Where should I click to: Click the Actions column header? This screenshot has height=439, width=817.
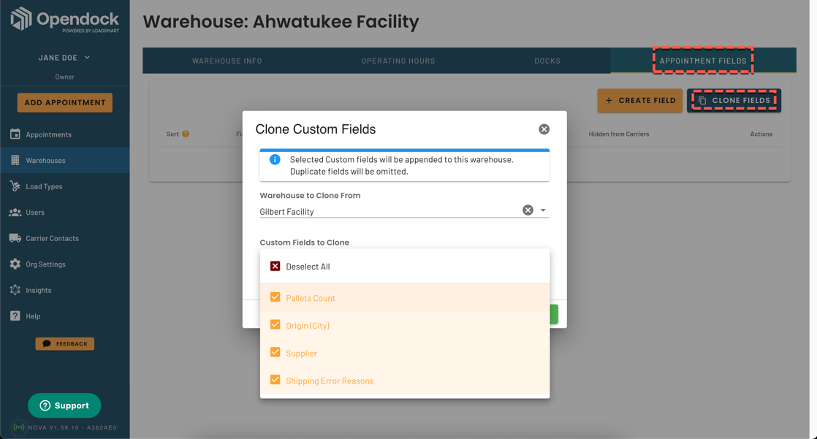pyautogui.click(x=761, y=134)
